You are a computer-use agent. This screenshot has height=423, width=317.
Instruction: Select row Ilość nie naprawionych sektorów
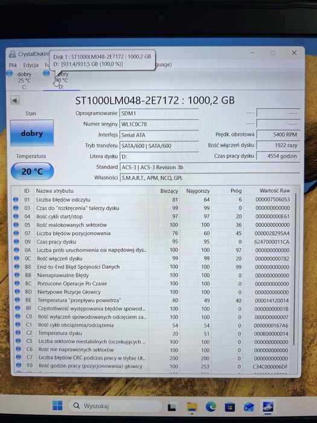[153, 350]
